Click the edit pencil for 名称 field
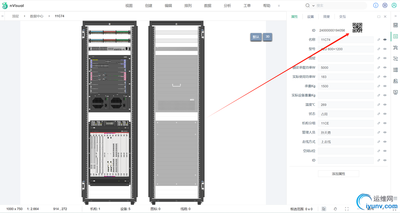Screen dimensions: 400x213 click(x=379, y=39)
